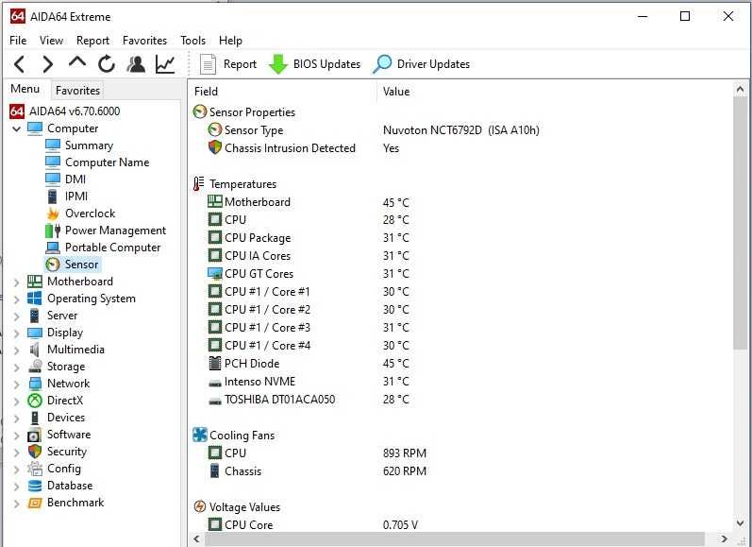
Task: Open the File menu
Action: [x=18, y=41]
